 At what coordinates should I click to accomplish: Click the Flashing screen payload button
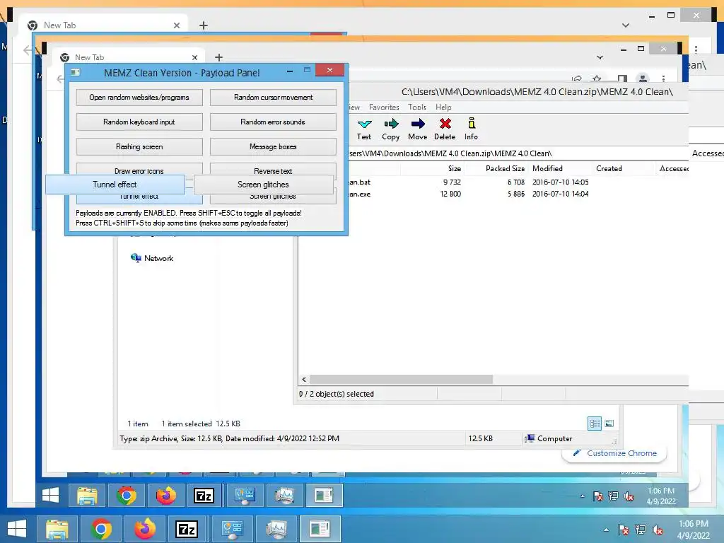[139, 147]
